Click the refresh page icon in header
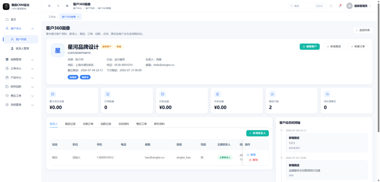 click(58, 6)
